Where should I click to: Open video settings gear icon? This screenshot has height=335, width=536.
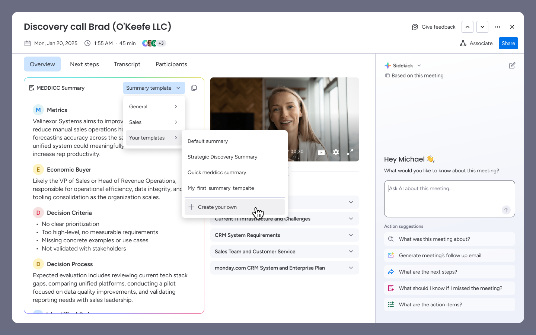click(x=336, y=152)
